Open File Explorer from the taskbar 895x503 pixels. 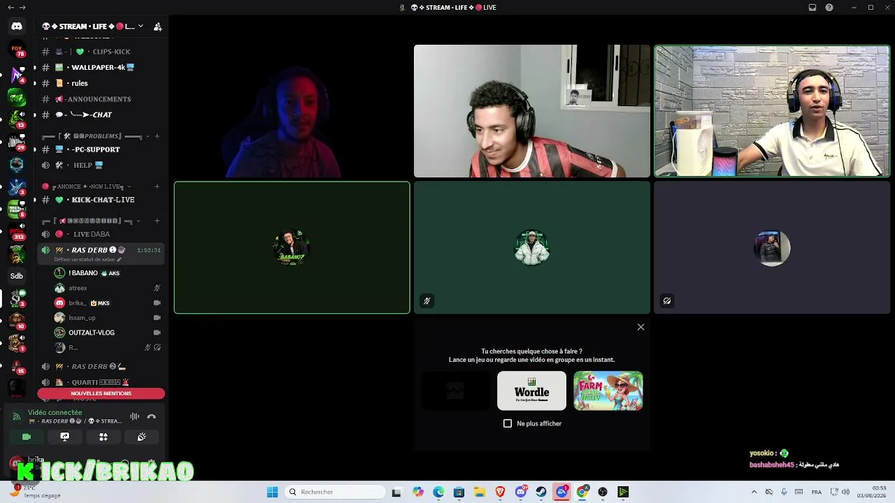point(480,492)
